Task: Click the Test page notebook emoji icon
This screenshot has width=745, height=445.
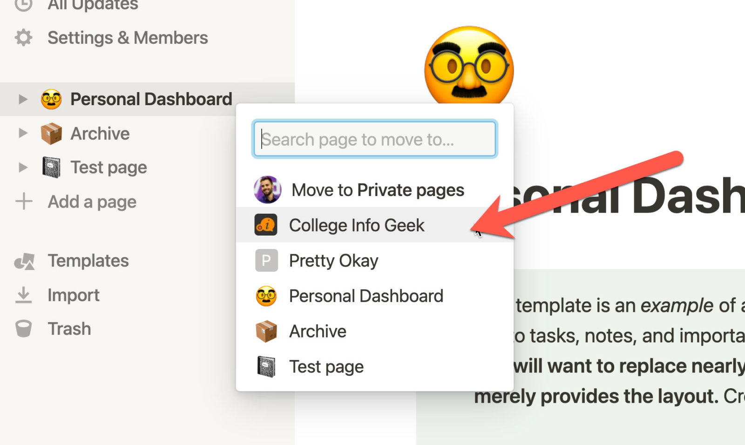Action: [x=52, y=167]
